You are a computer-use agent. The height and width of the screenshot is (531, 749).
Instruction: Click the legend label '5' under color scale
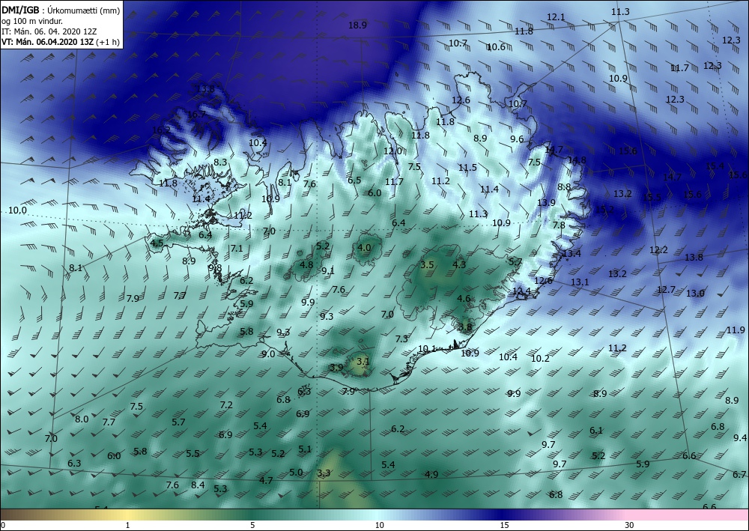252,525
